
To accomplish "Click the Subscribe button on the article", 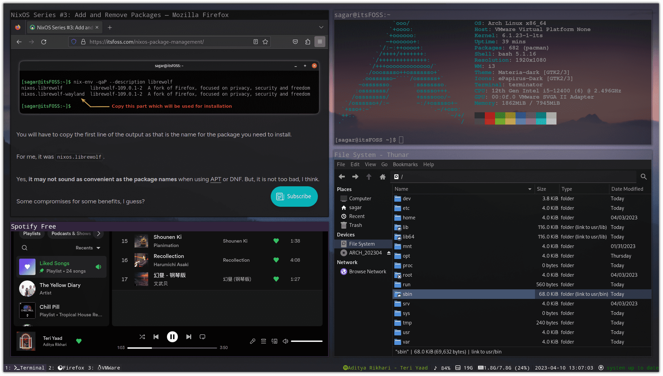I will tap(294, 196).
